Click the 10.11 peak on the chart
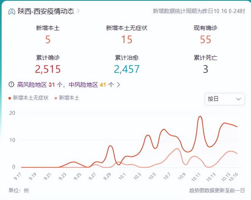Screen dimensions: 251x200 click(x=200, y=117)
